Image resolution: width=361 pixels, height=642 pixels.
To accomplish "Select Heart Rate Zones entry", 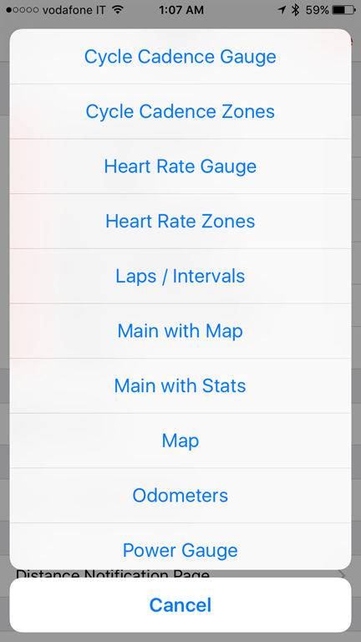I will 180,221.
